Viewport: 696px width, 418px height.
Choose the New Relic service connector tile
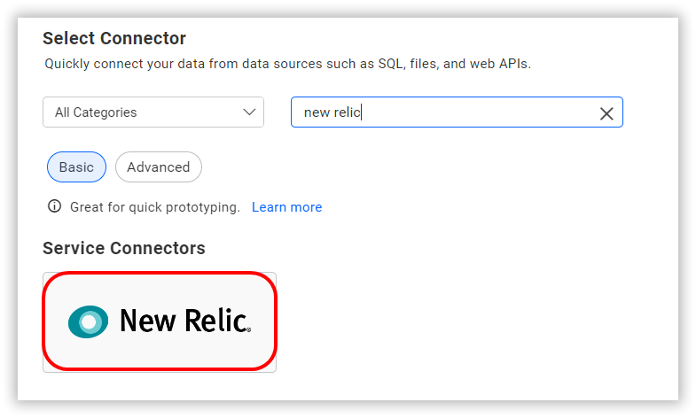point(160,322)
